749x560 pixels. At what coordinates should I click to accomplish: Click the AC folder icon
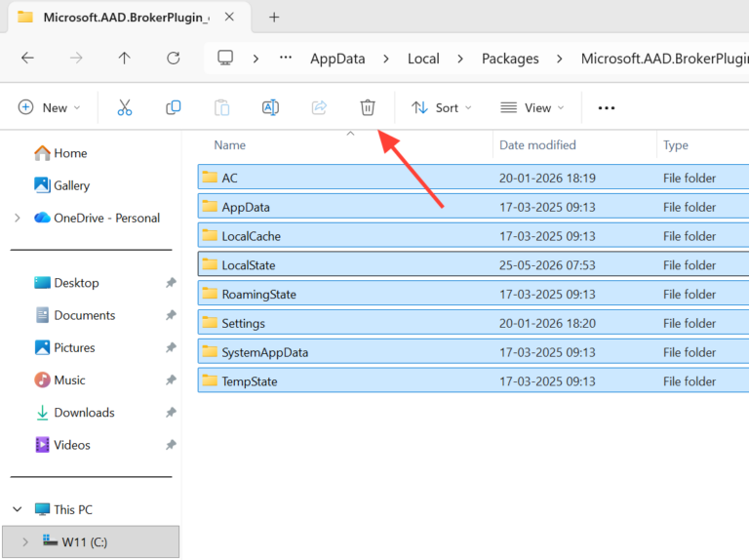[210, 178]
